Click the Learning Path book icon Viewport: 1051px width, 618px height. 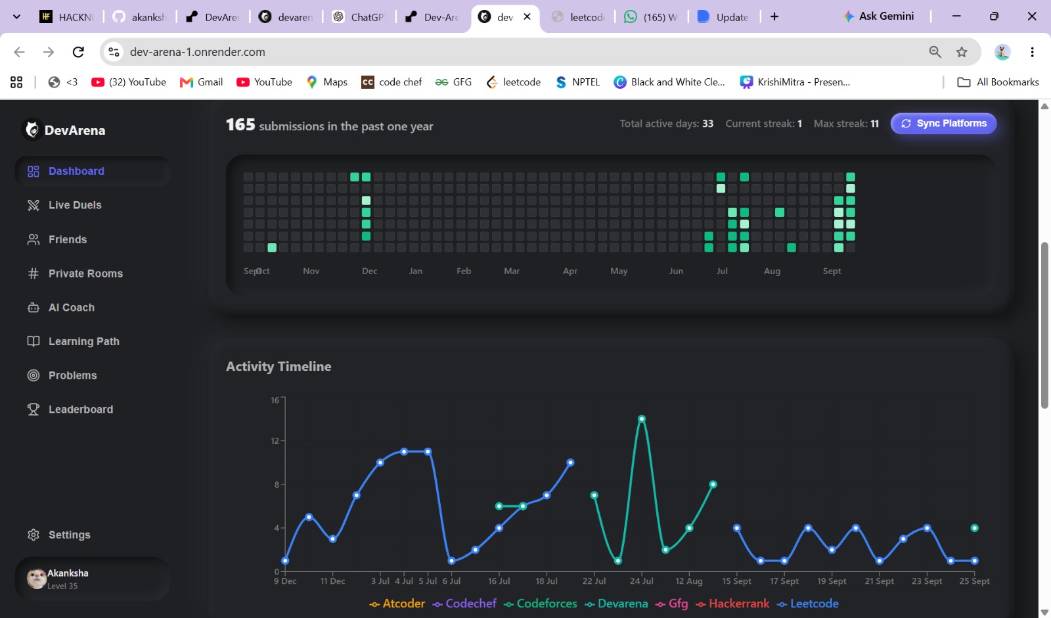34,341
